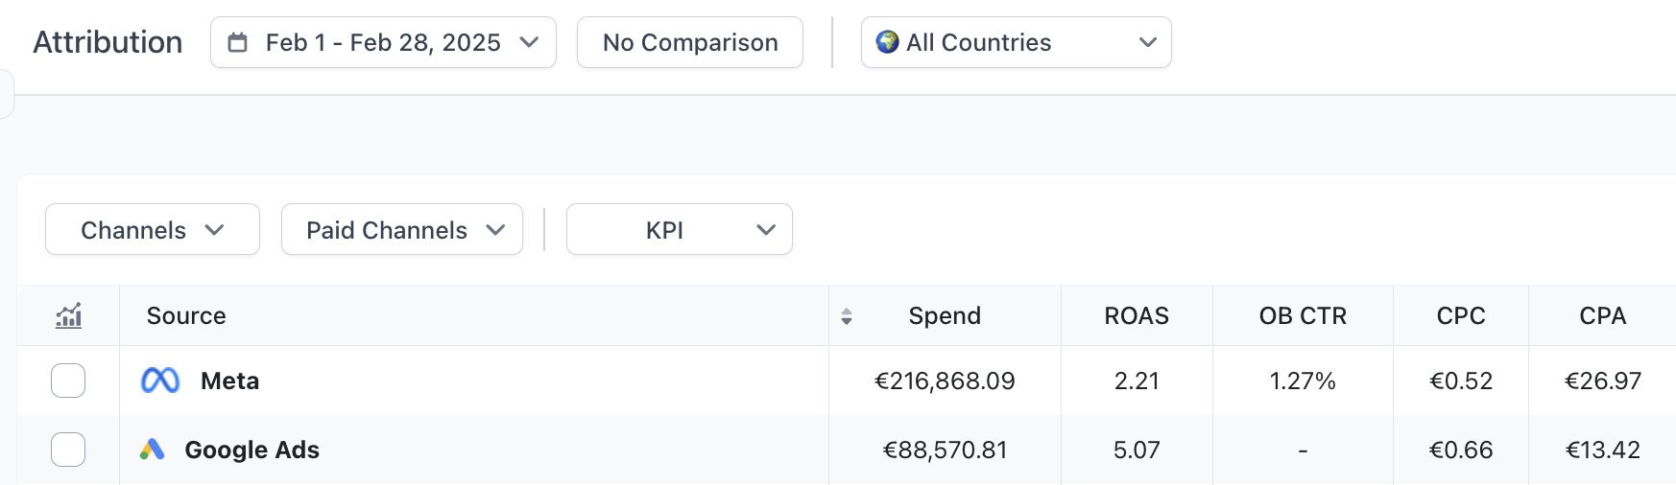Viewport: 1676px width, 485px height.
Task: Expand the Paid Channels filter
Action: 402,230
